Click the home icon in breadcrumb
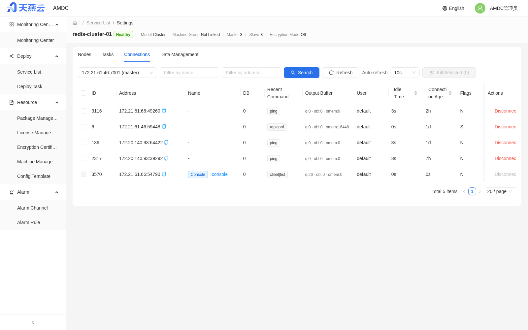Viewport: 528px width, 330px height. point(75,23)
